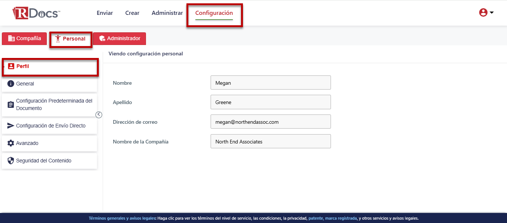Click the General info icon
Screen dimensions: 507x223
[11, 84]
